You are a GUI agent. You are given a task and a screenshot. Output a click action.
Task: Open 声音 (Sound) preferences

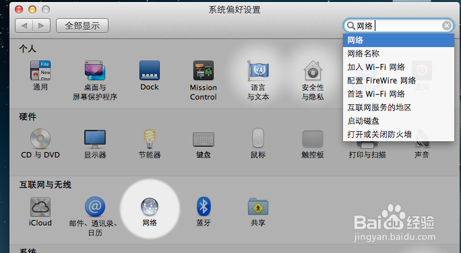[422, 155]
